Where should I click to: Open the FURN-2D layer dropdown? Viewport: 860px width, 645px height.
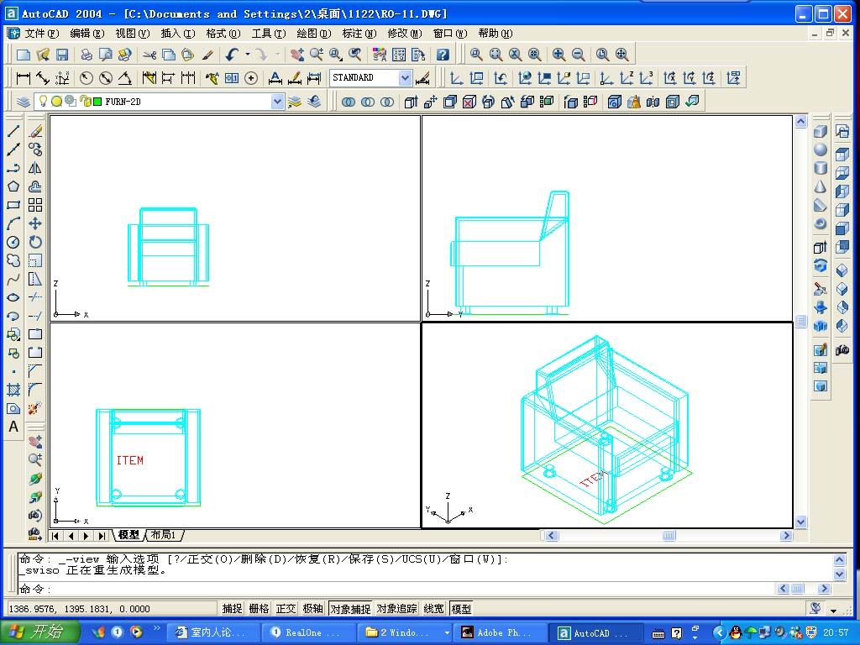tap(277, 102)
